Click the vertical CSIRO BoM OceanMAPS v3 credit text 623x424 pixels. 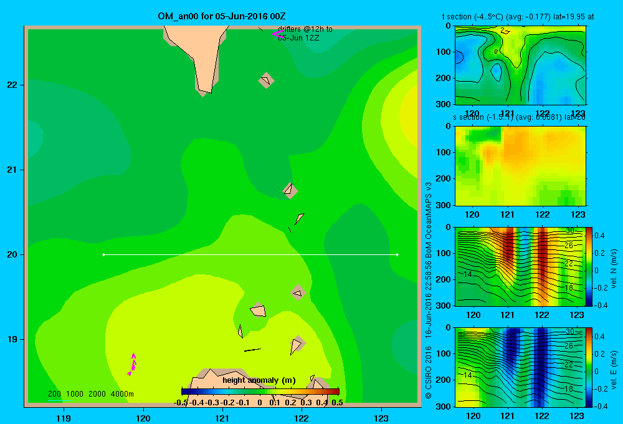[429, 291]
